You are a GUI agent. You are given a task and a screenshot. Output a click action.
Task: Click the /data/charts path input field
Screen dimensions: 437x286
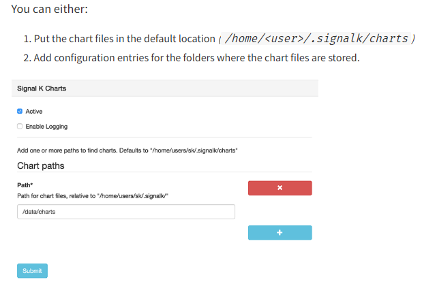tap(126, 212)
